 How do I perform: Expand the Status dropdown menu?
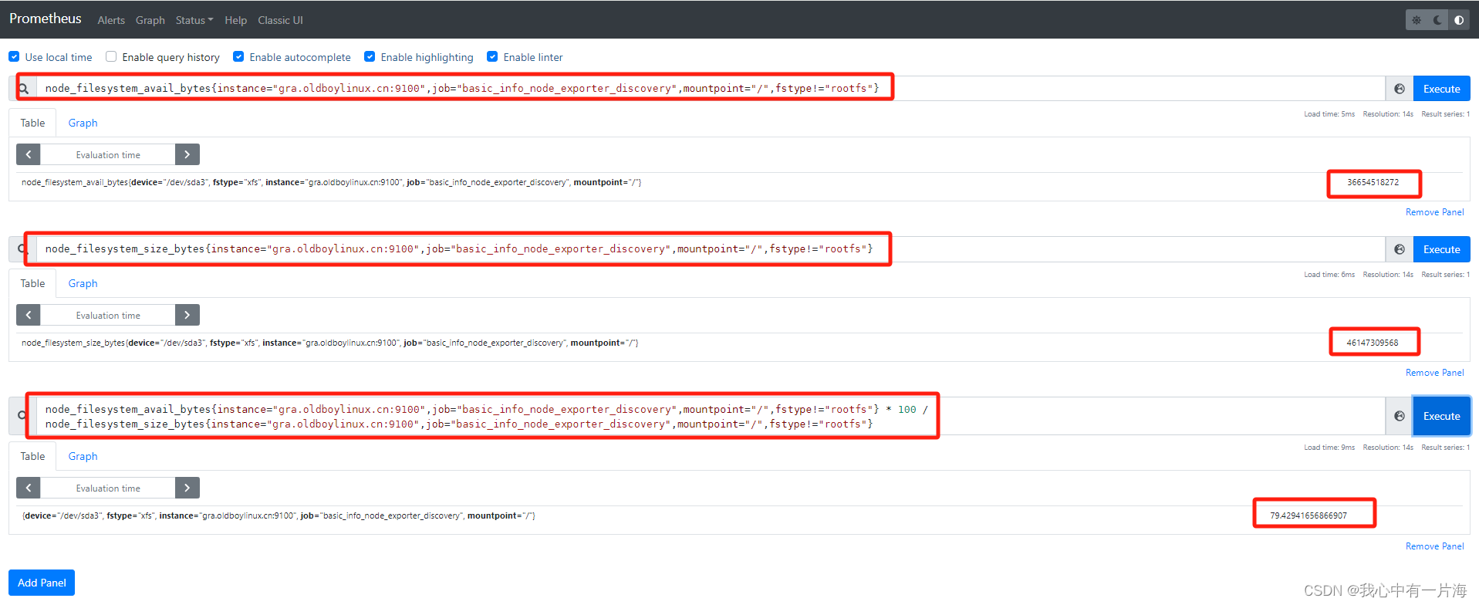pyautogui.click(x=194, y=20)
